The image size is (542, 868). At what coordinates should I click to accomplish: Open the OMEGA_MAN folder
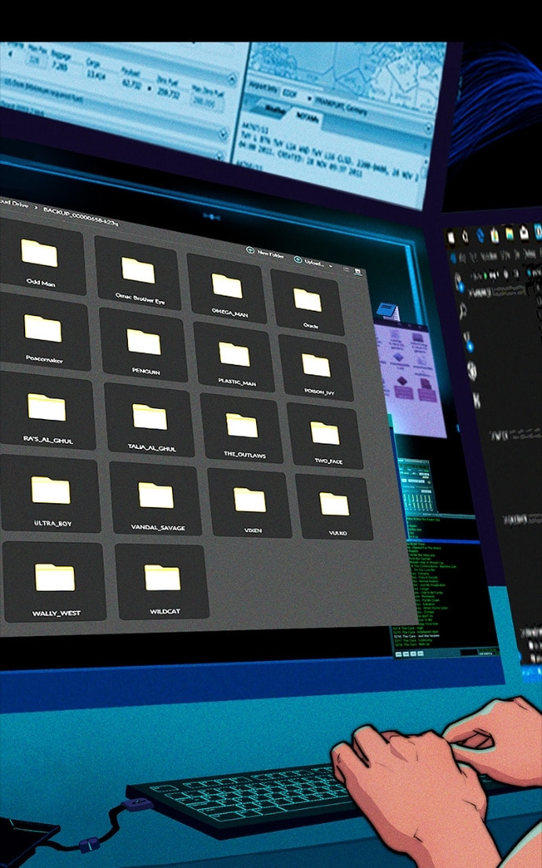[x=228, y=287]
